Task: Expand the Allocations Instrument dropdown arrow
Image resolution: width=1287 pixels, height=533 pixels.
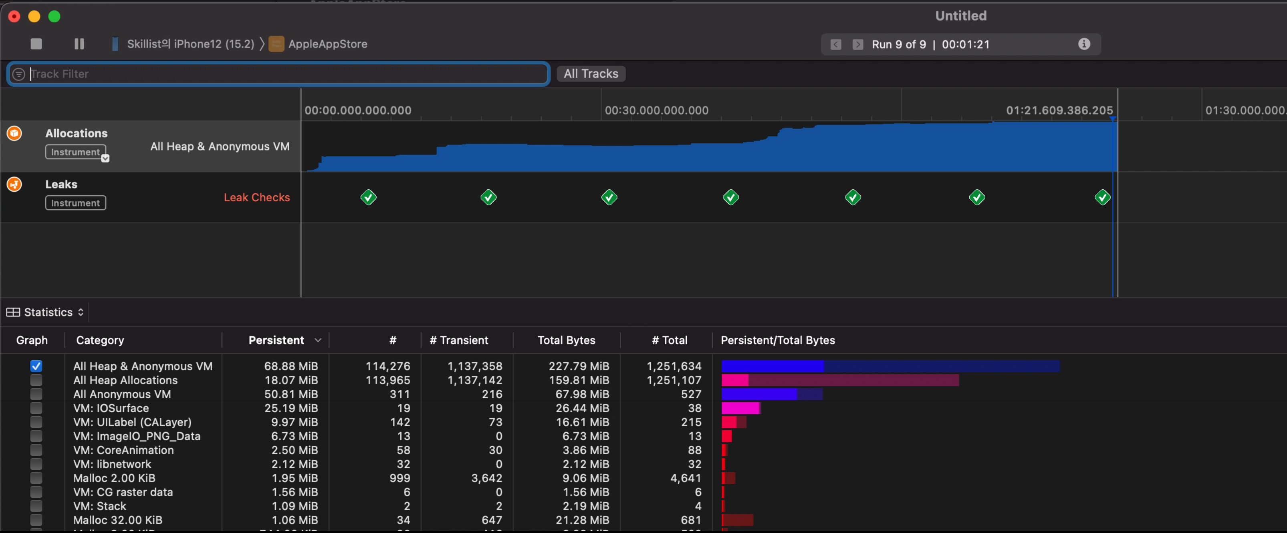Action: [x=105, y=158]
